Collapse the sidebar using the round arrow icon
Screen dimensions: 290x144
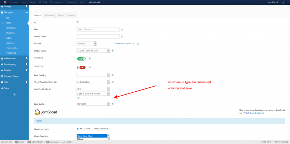[14, 95]
